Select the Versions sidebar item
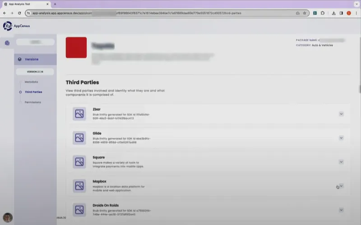361x225 pixels. point(35,60)
